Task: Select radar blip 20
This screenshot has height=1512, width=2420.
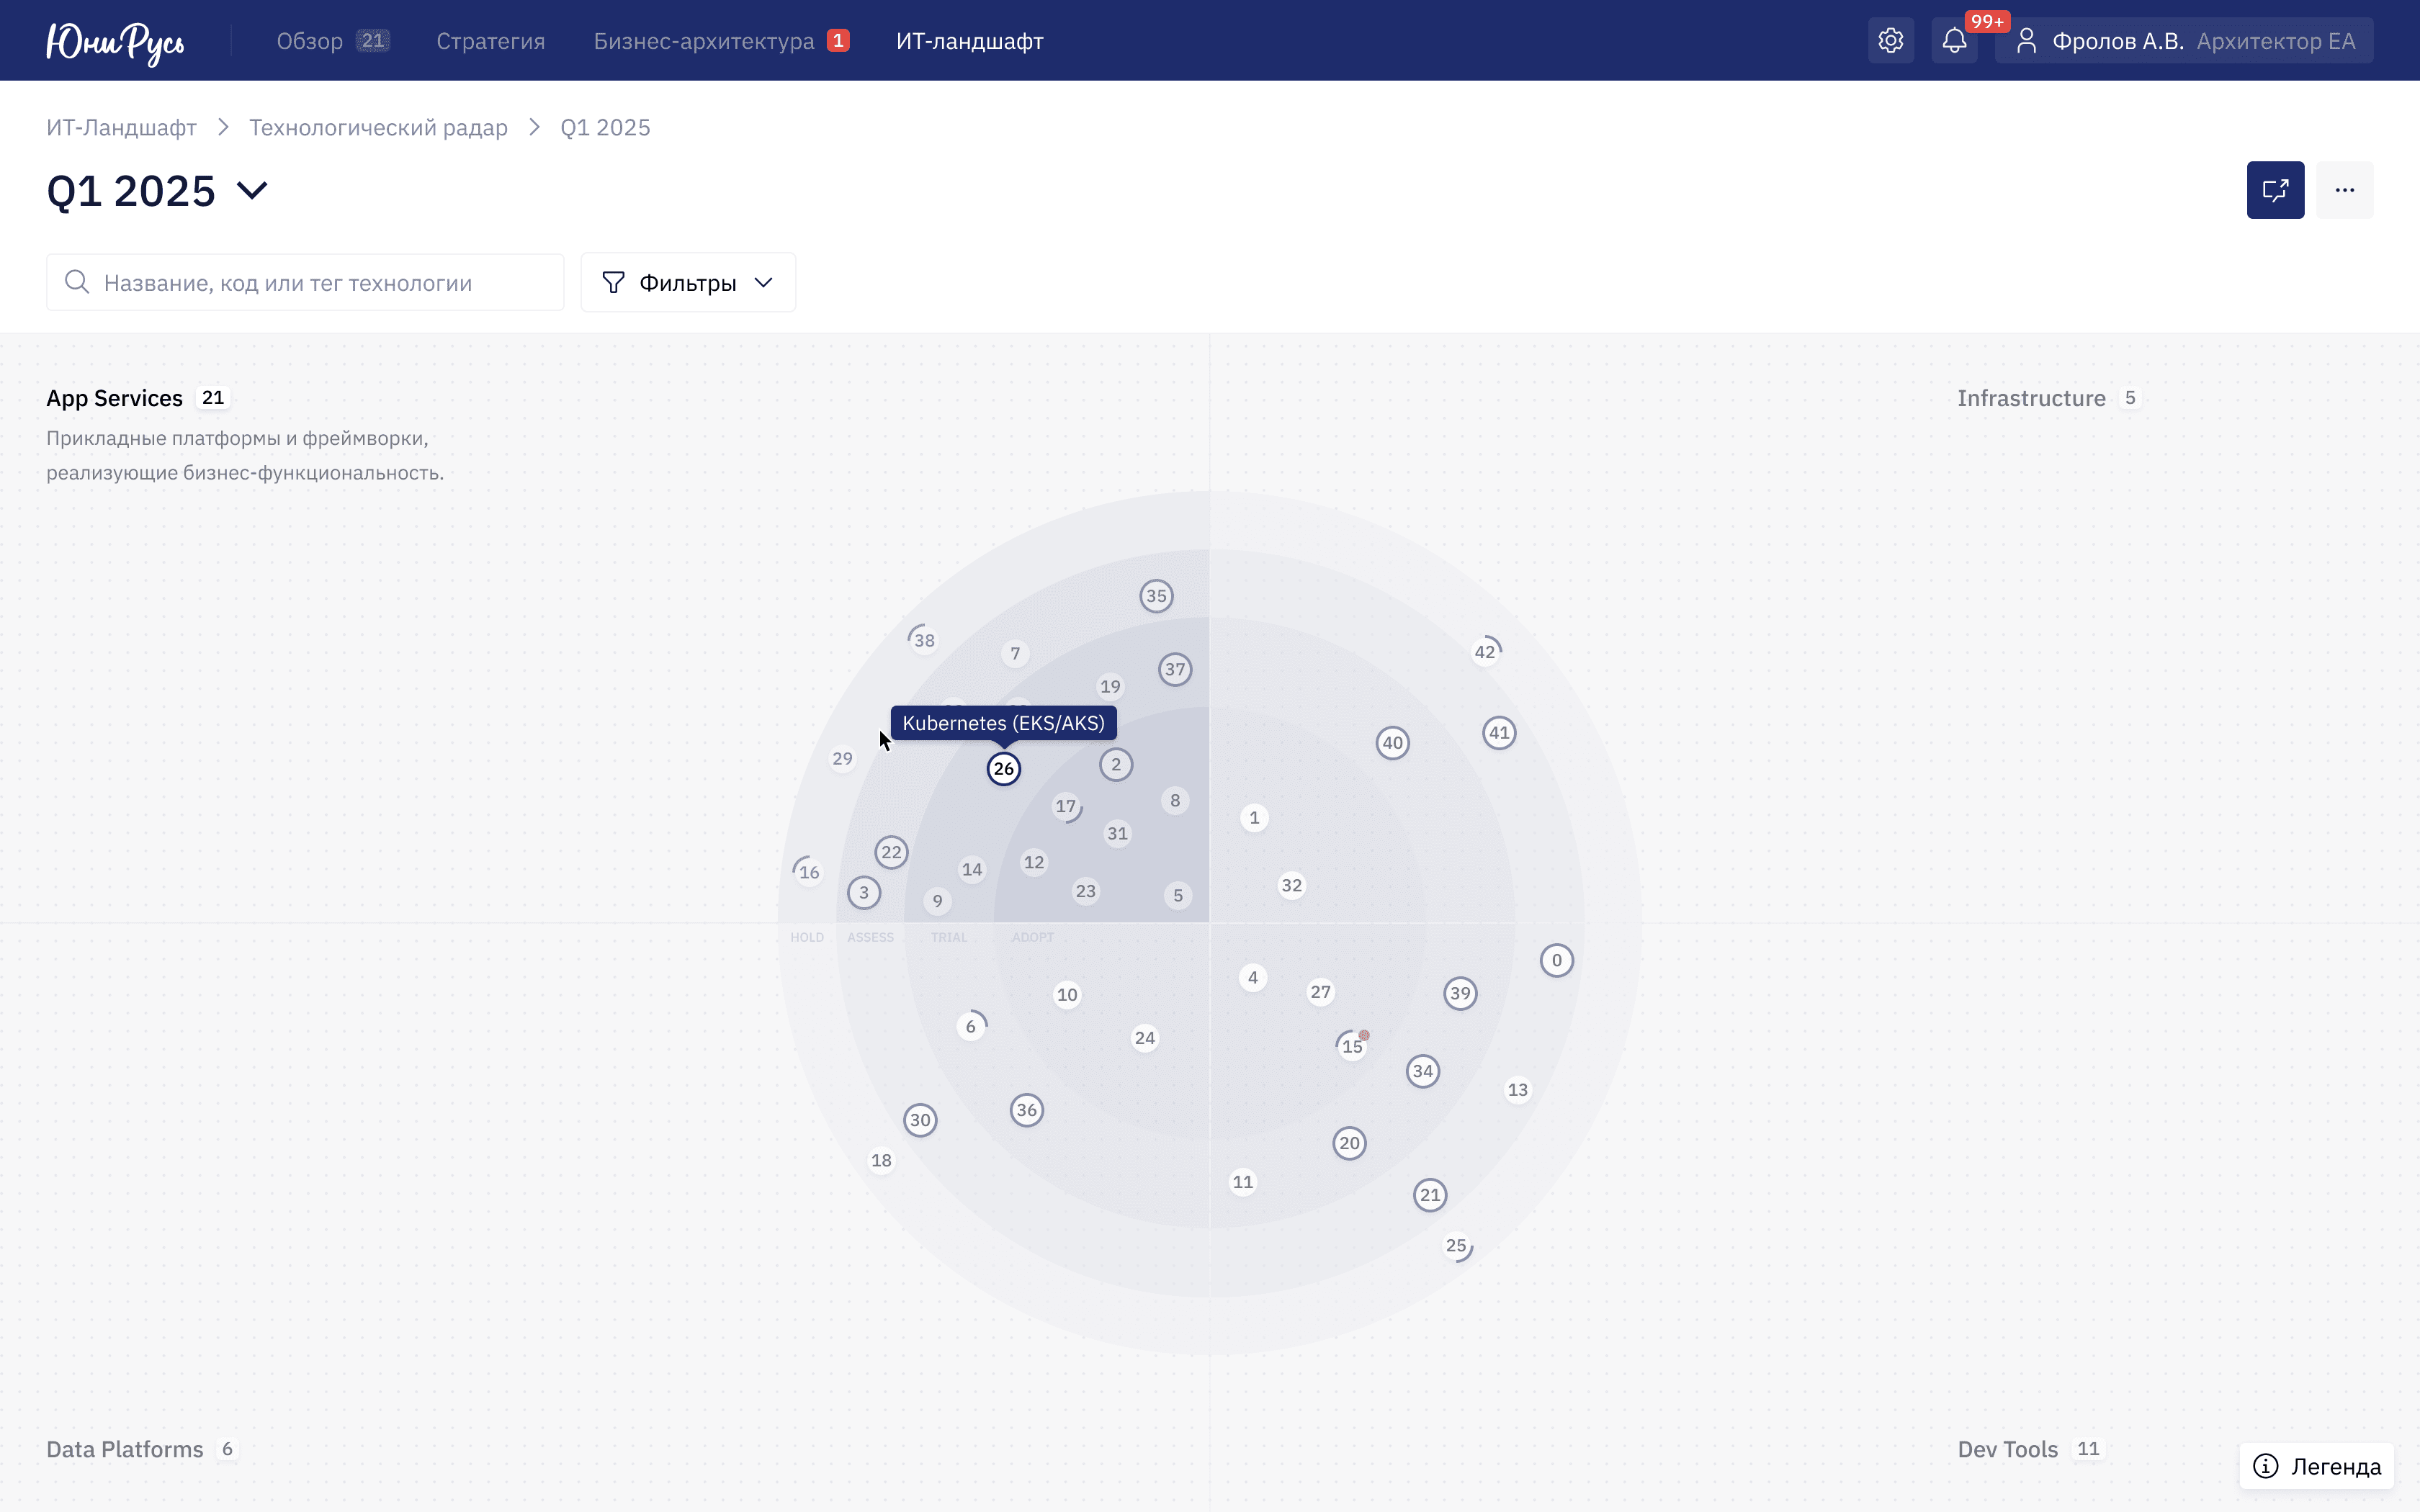Action: (x=1349, y=1143)
